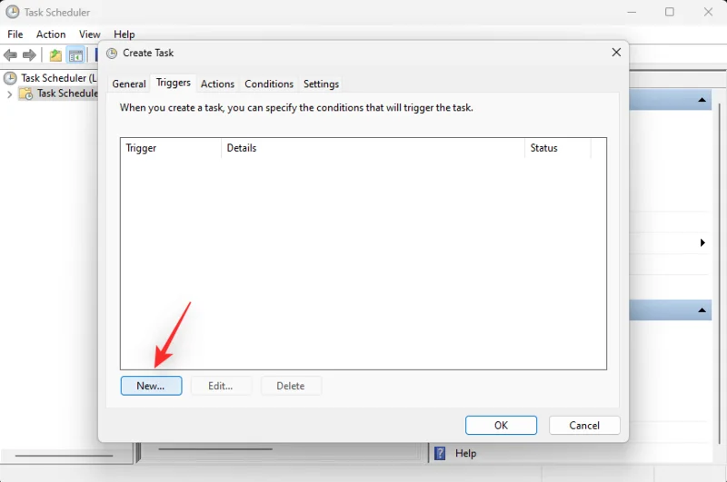Viewport: 727px width, 482px height.
Task: Click the Forward arrow in Task Scheduler toolbar
Action: coord(29,55)
